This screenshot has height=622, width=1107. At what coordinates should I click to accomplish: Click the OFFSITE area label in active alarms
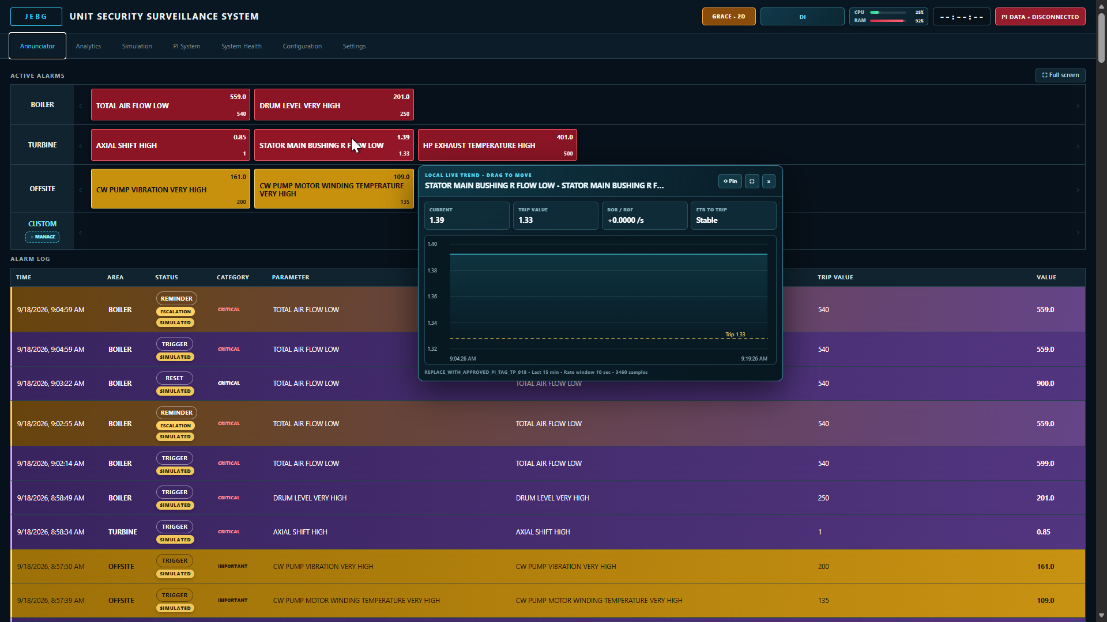pyautogui.click(x=42, y=189)
